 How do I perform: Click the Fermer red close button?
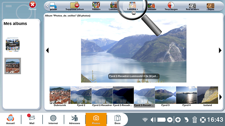[x=33, y=5]
